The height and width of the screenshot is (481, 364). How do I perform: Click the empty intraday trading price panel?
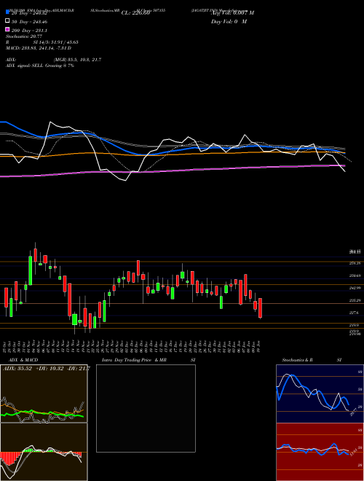click(146, 408)
